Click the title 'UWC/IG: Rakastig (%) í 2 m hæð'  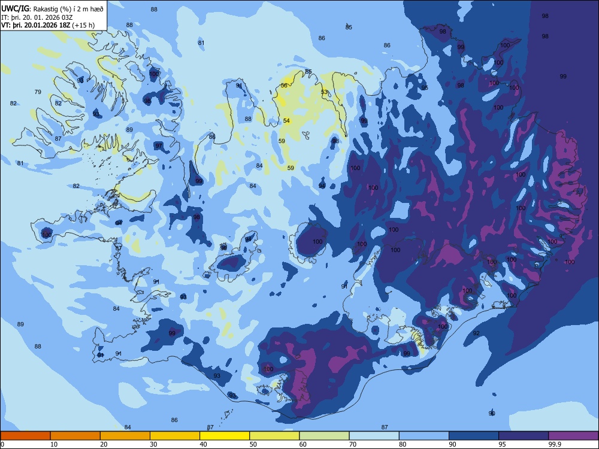[x=52, y=9]
